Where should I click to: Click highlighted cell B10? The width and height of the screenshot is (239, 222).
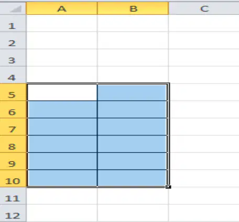click(x=132, y=178)
